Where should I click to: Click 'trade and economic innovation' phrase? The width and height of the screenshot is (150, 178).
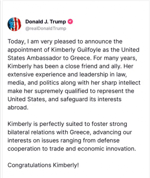[93, 149]
